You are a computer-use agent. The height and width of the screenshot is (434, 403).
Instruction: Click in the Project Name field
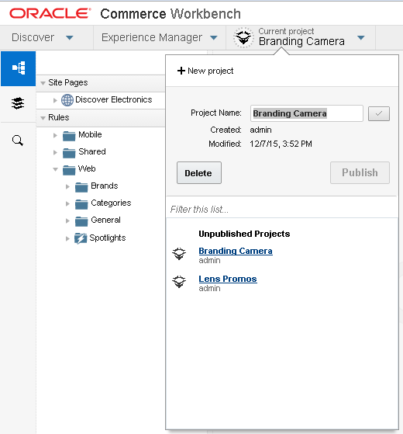307,113
